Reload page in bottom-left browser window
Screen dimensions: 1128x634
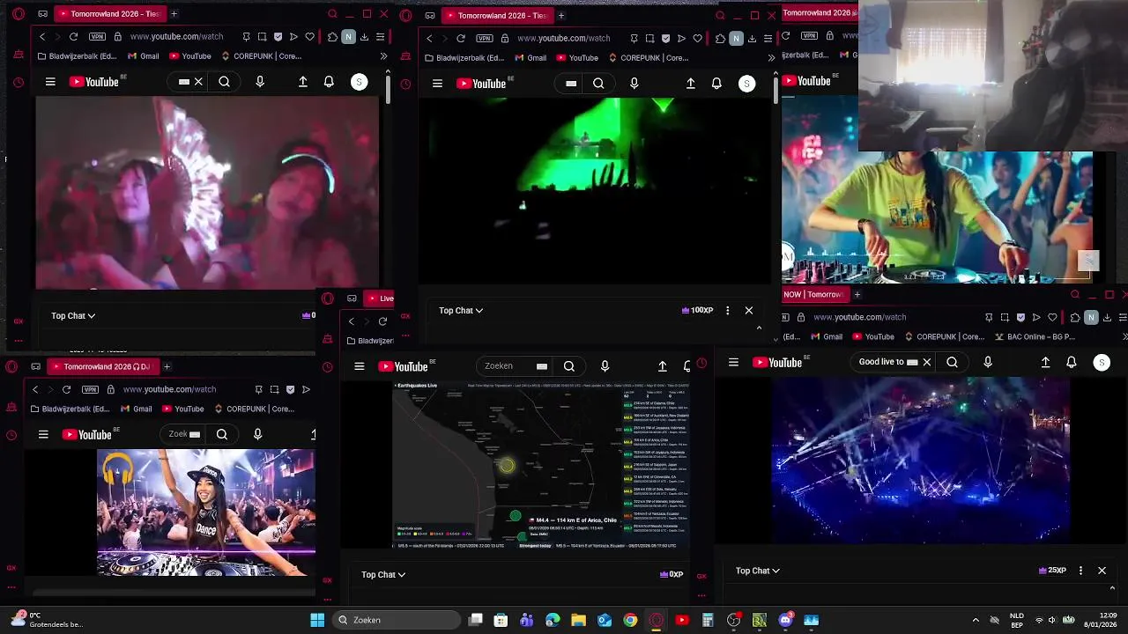(x=66, y=389)
